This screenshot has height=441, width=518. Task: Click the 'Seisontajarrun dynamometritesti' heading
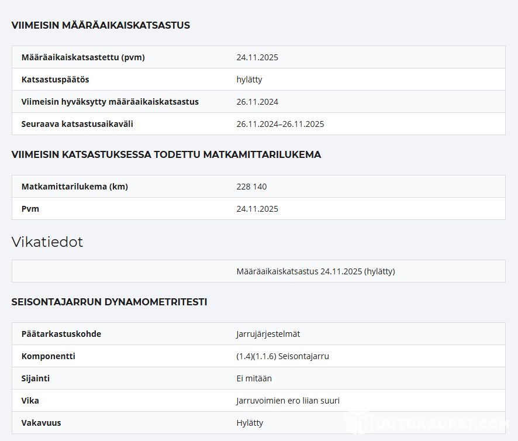109,302
